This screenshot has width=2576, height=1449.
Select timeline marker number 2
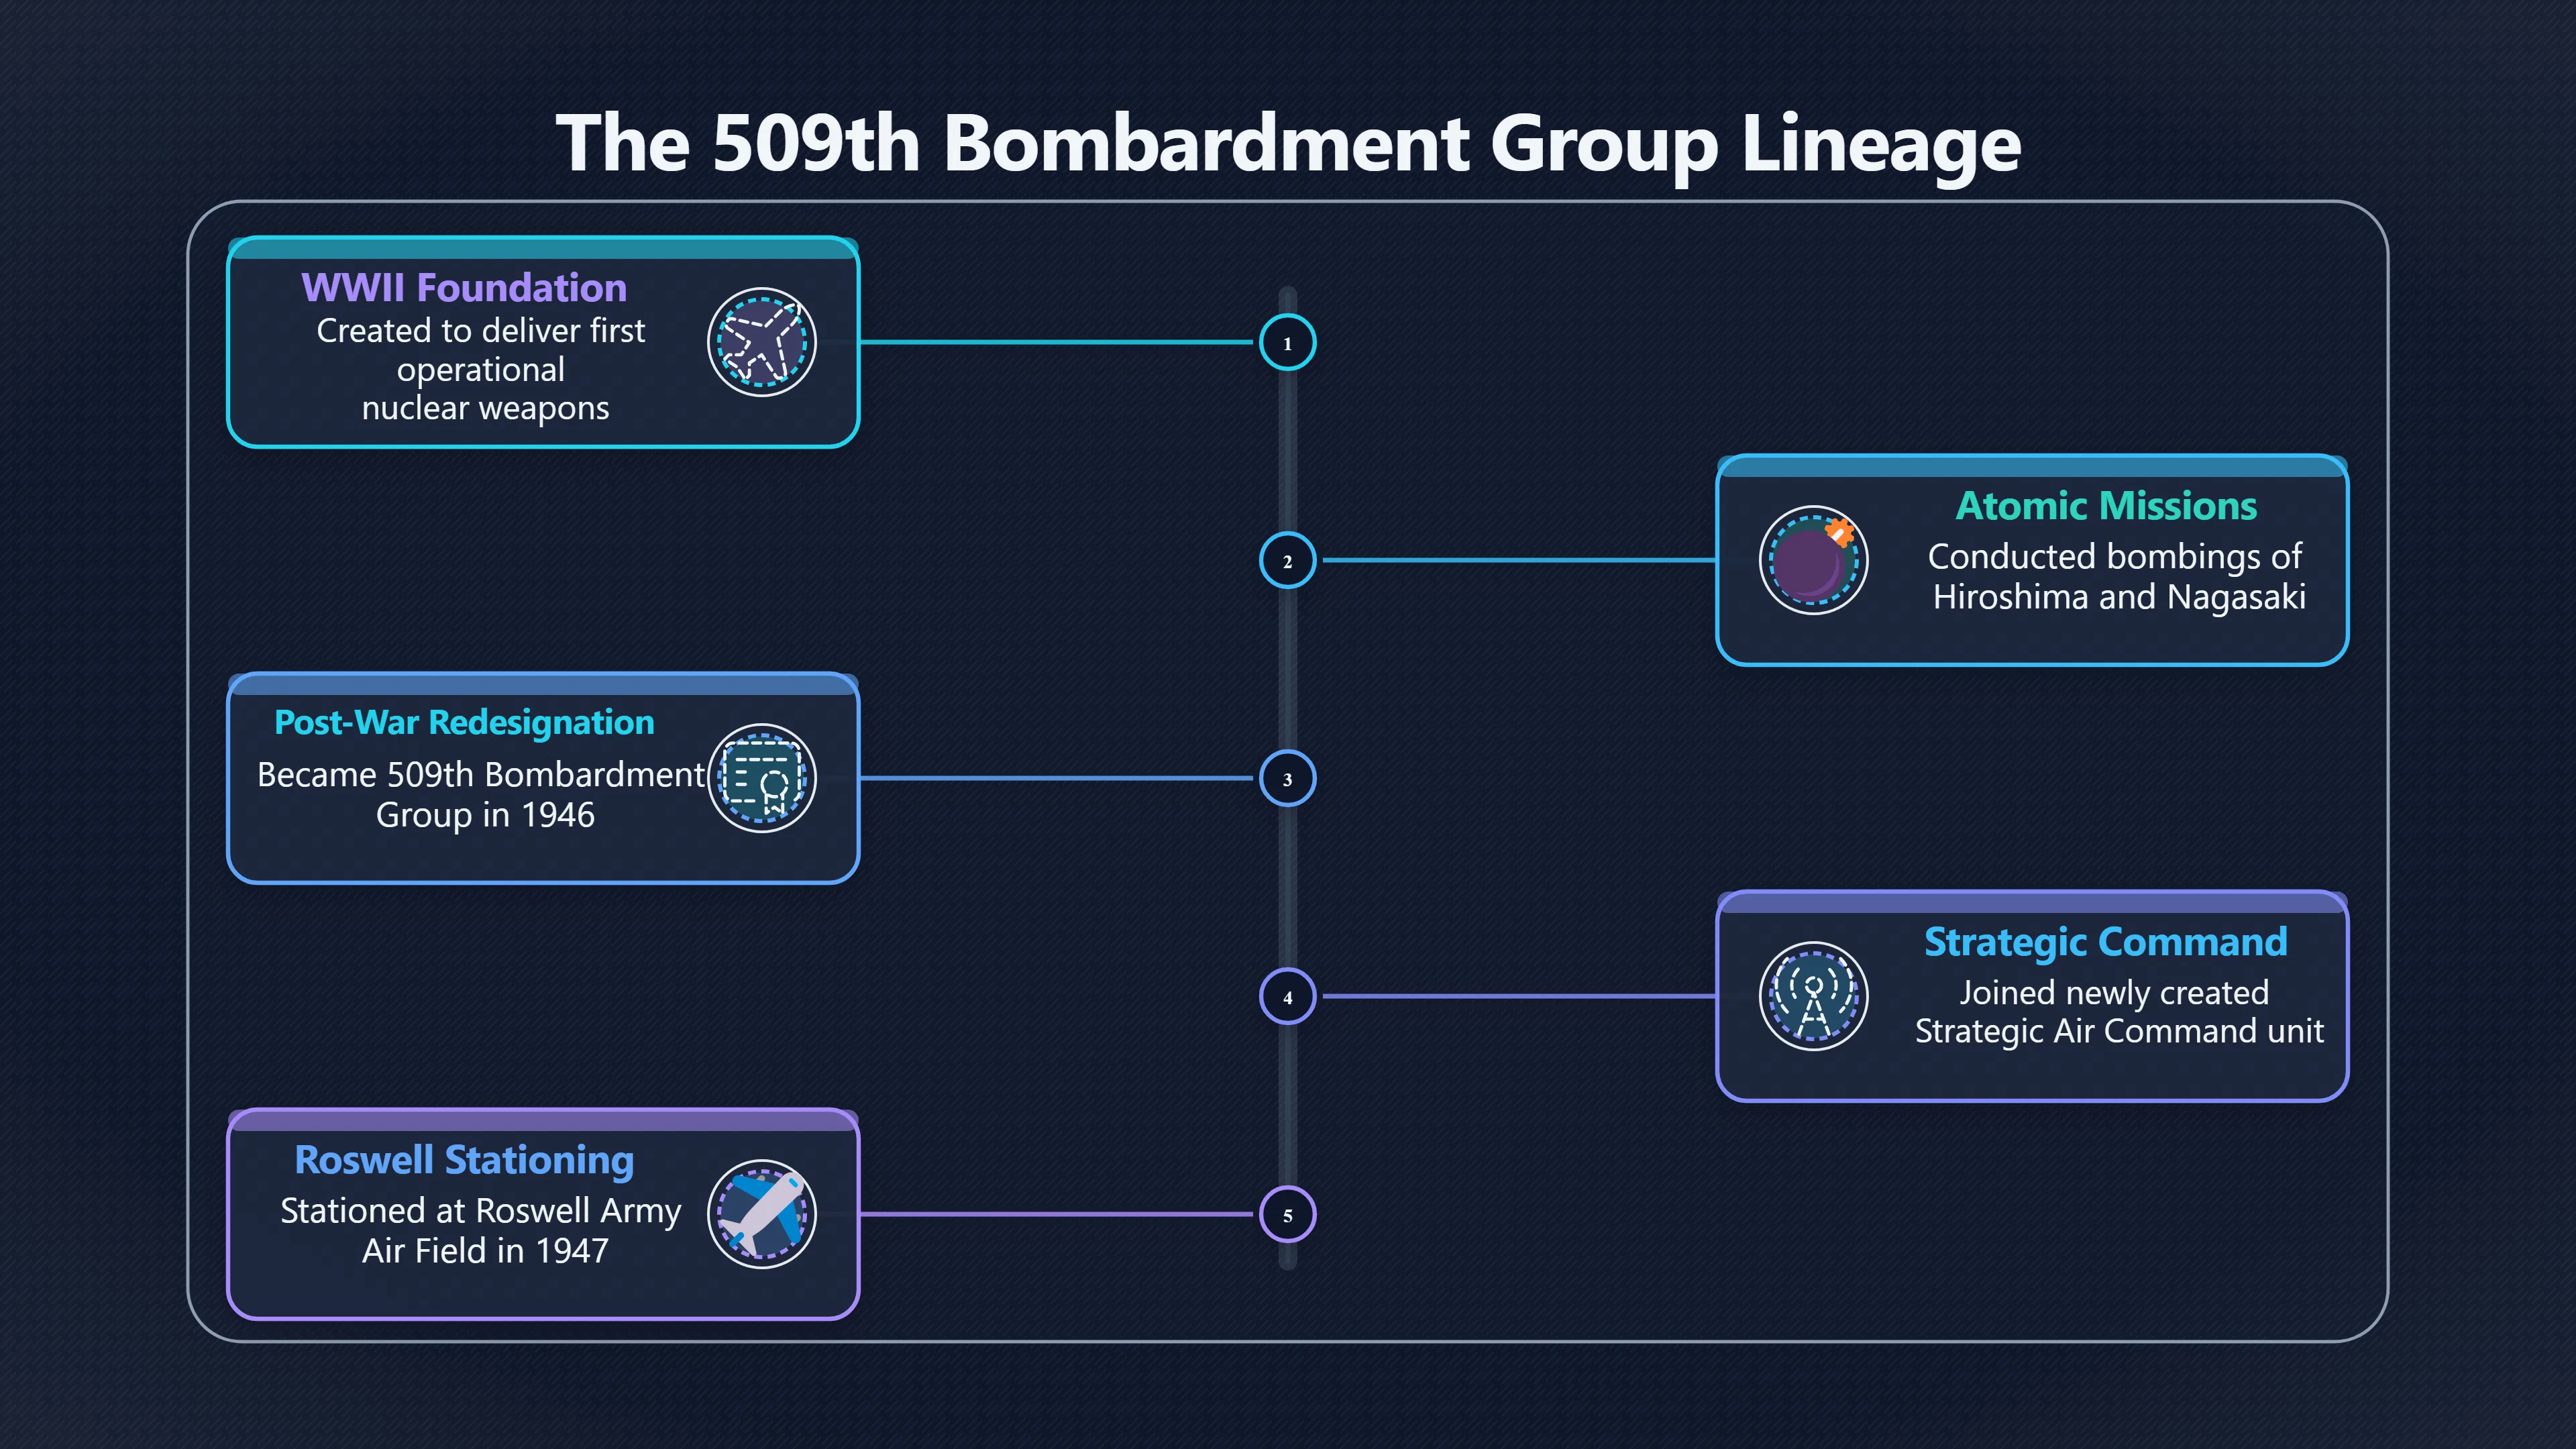(1287, 560)
